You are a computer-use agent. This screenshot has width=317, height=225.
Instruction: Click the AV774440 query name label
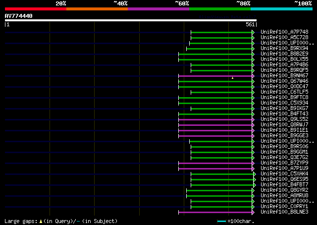point(19,16)
